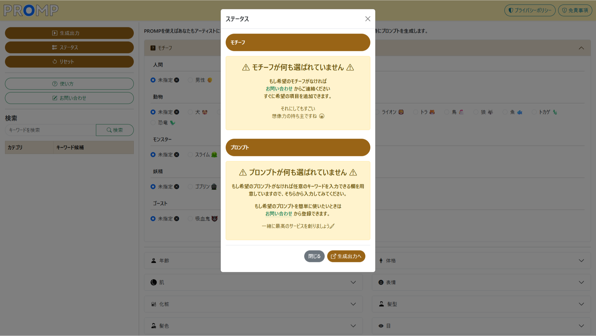The width and height of the screenshot is (596, 336).
Task: Click the トカゲ lizard emoji icon
Action: [x=555, y=112]
